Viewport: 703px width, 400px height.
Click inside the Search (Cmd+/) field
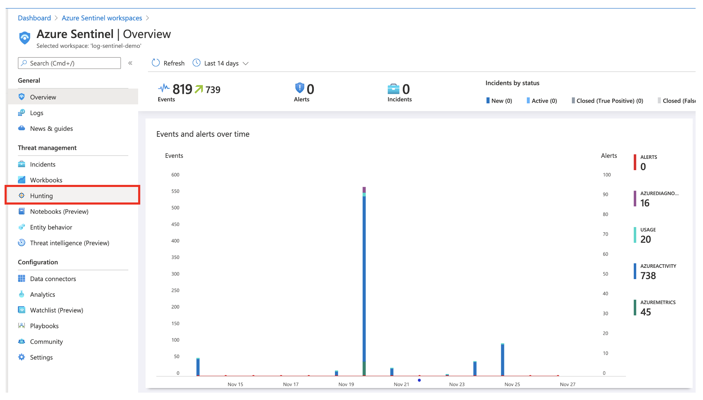(69, 63)
